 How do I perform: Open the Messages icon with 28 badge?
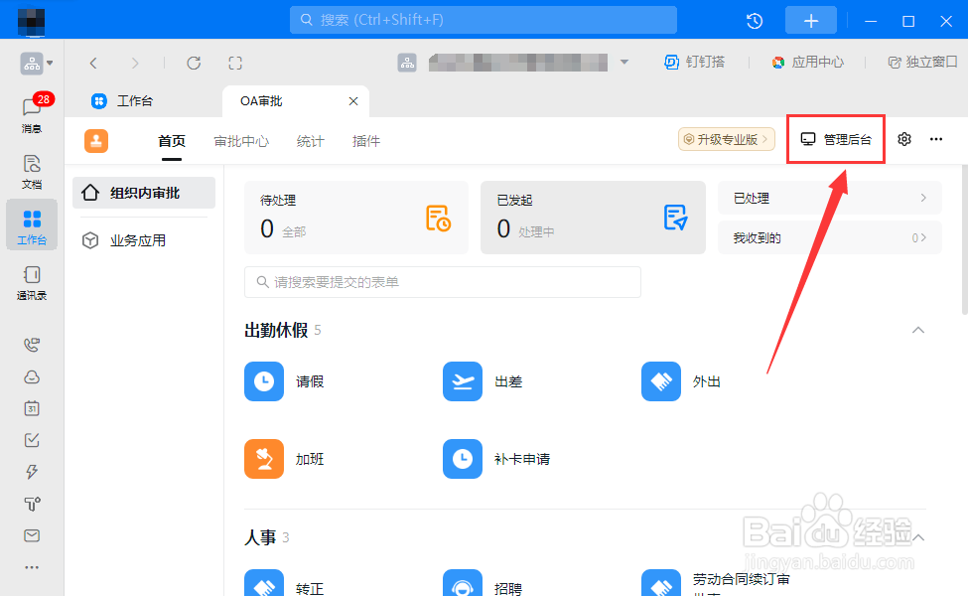coord(32,114)
